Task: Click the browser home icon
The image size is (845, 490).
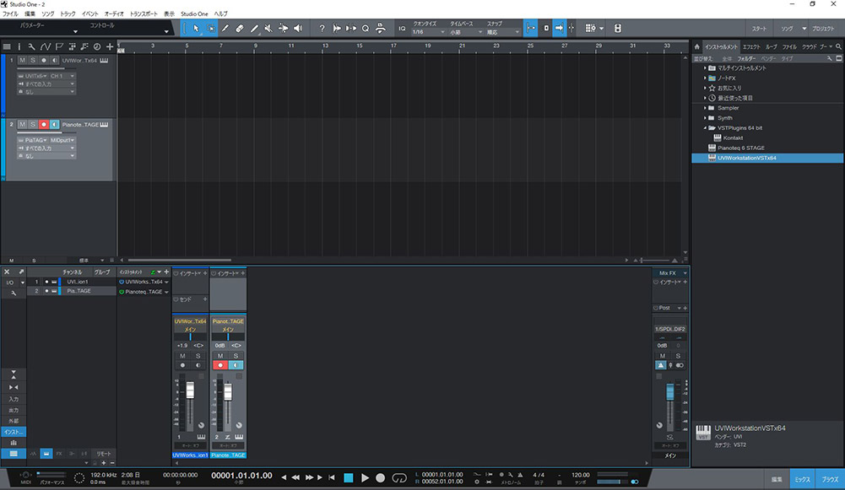Action: pos(696,47)
